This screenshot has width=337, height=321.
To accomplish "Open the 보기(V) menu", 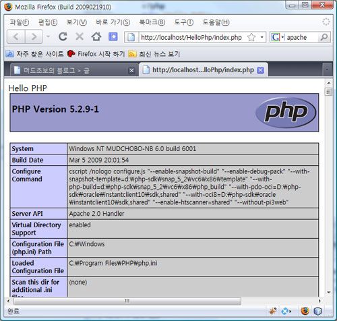I will 77,22.
